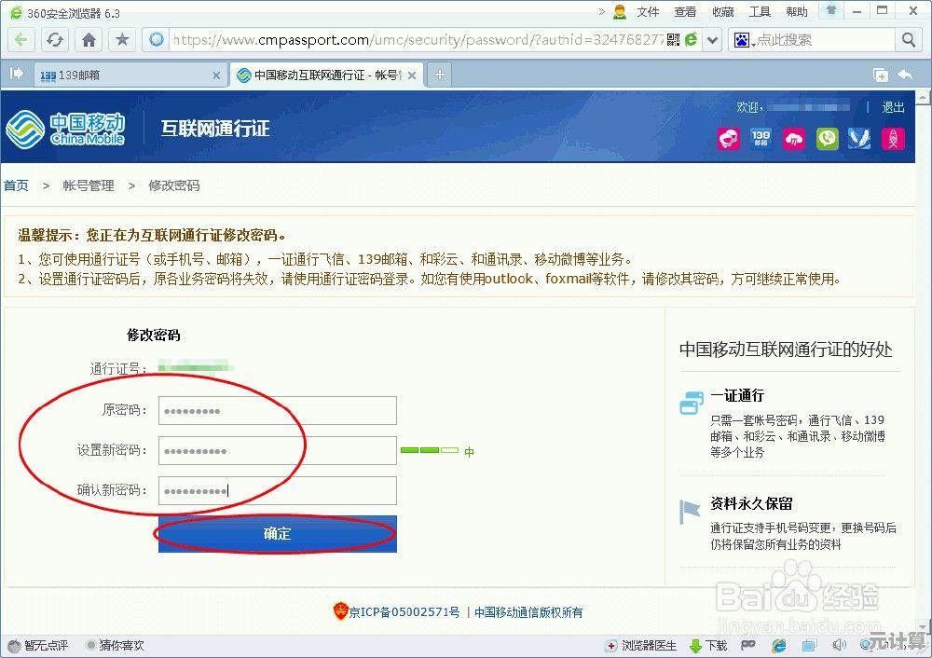932x658 pixels.
Task: Reload the page with the refresh icon
Action: 55,40
